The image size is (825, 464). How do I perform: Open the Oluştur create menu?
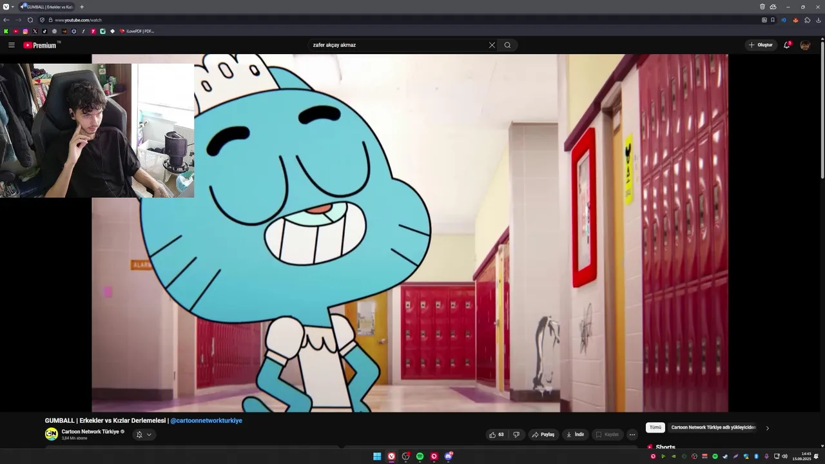[761, 45]
